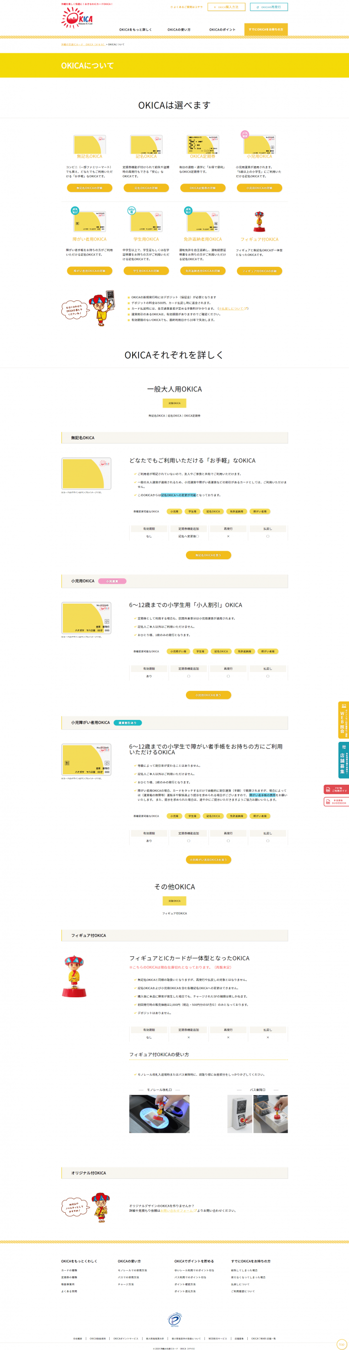Image resolution: width=349 pixels, height=1350 pixels.
Task: Click the フィギュア付OKICA anchor link under その他OKICA
Action: (174, 913)
